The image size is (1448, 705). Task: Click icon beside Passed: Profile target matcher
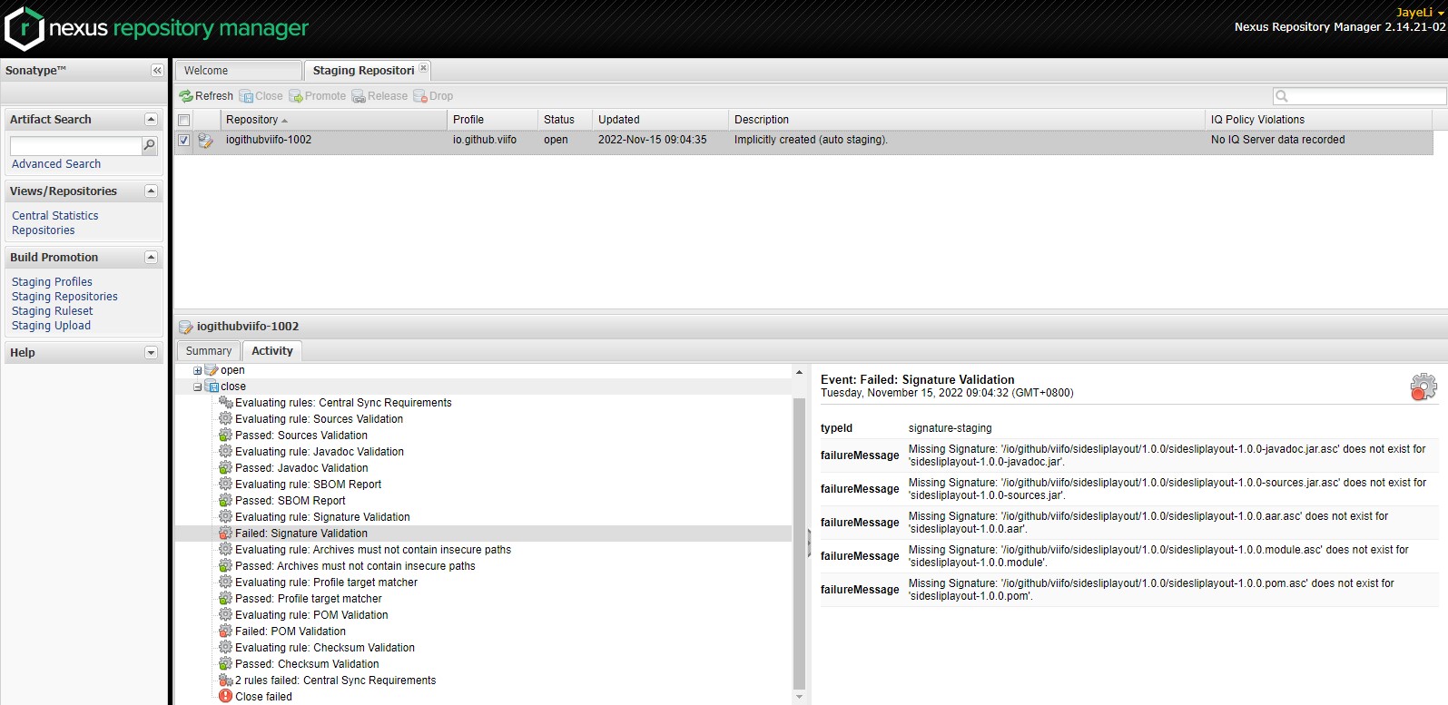click(225, 599)
